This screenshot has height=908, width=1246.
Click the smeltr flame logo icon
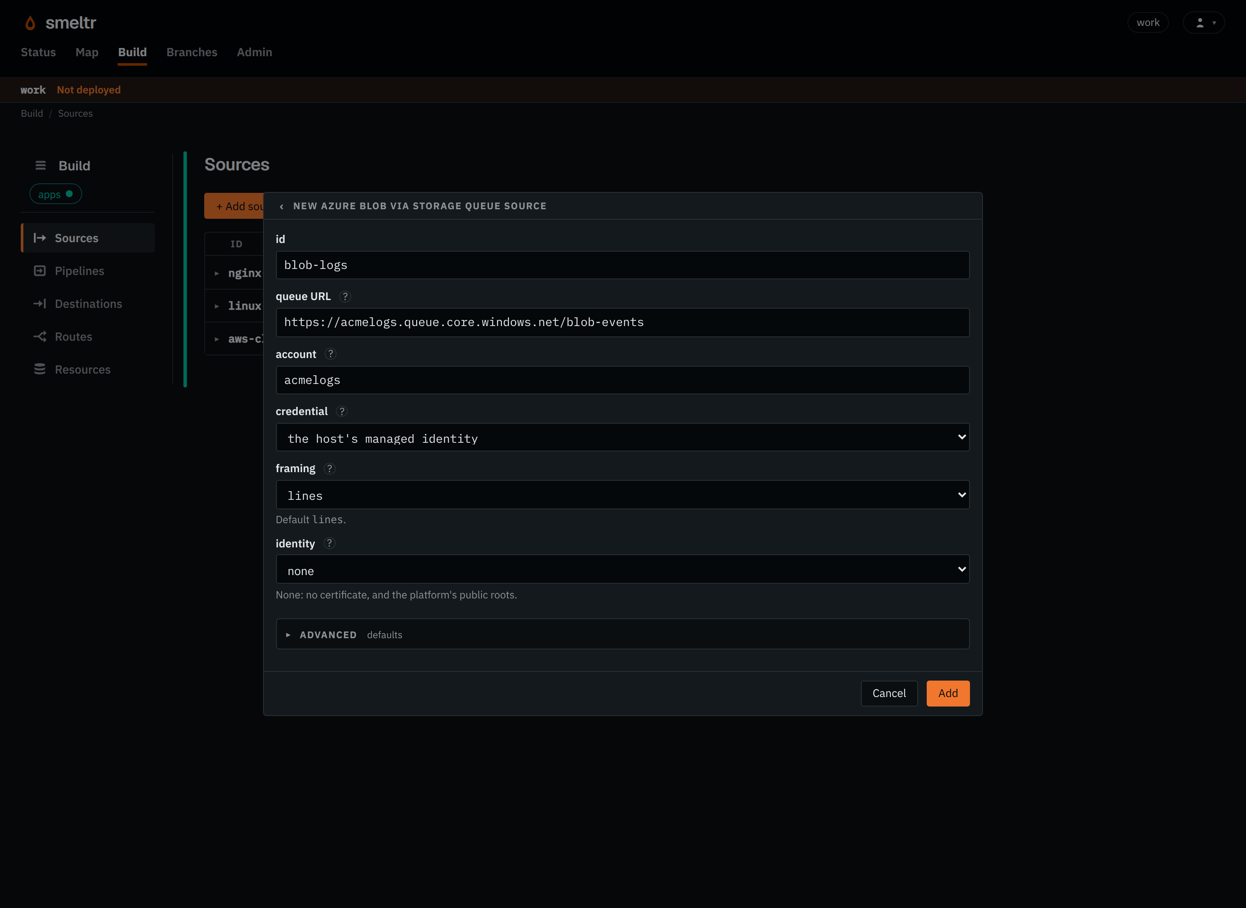pos(30,23)
